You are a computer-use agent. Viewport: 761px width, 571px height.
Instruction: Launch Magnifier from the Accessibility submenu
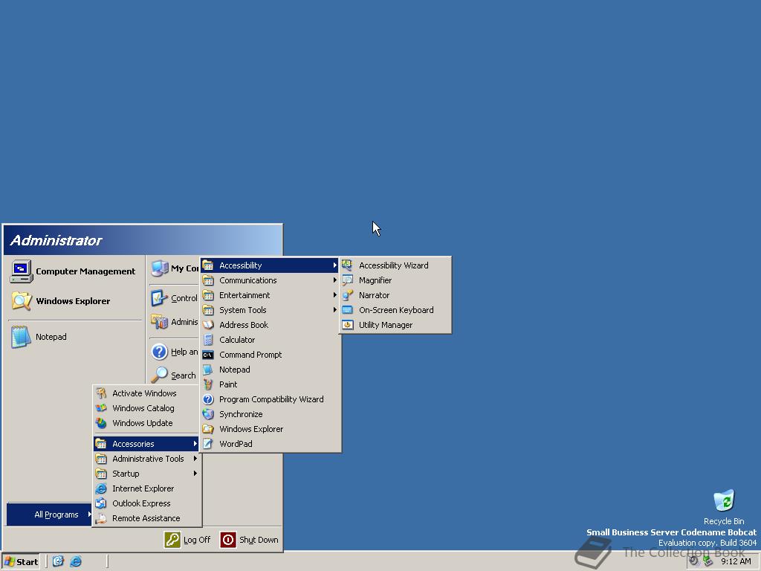pos(395,280)
